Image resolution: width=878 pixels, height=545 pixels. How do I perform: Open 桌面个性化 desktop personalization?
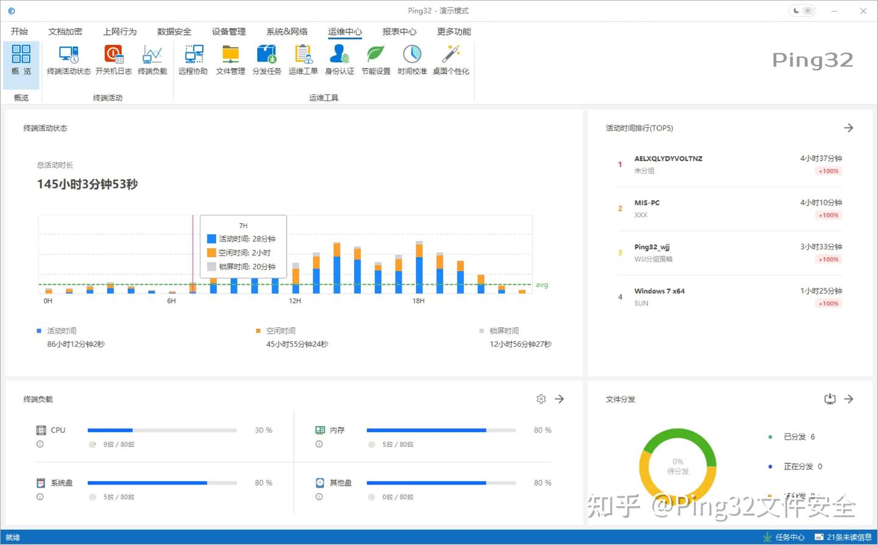(451, 60)
